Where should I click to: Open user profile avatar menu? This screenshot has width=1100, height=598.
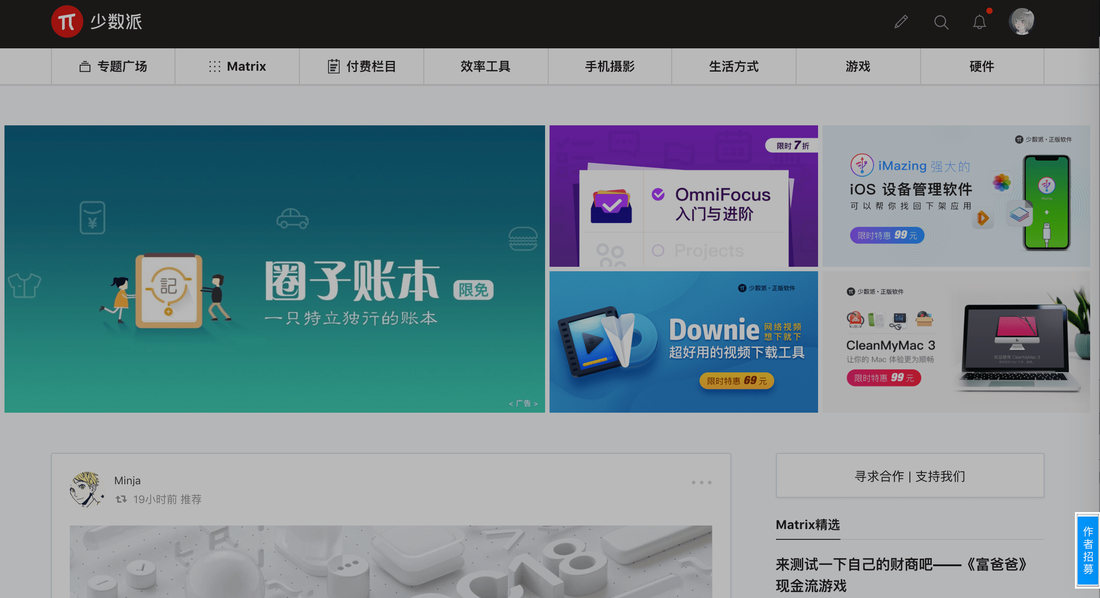(x=1021, y=21)
